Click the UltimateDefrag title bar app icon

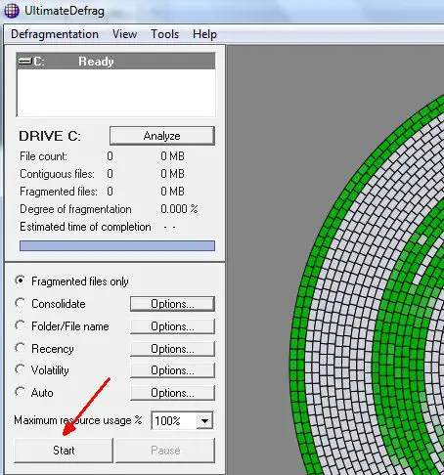coord(12,11)
